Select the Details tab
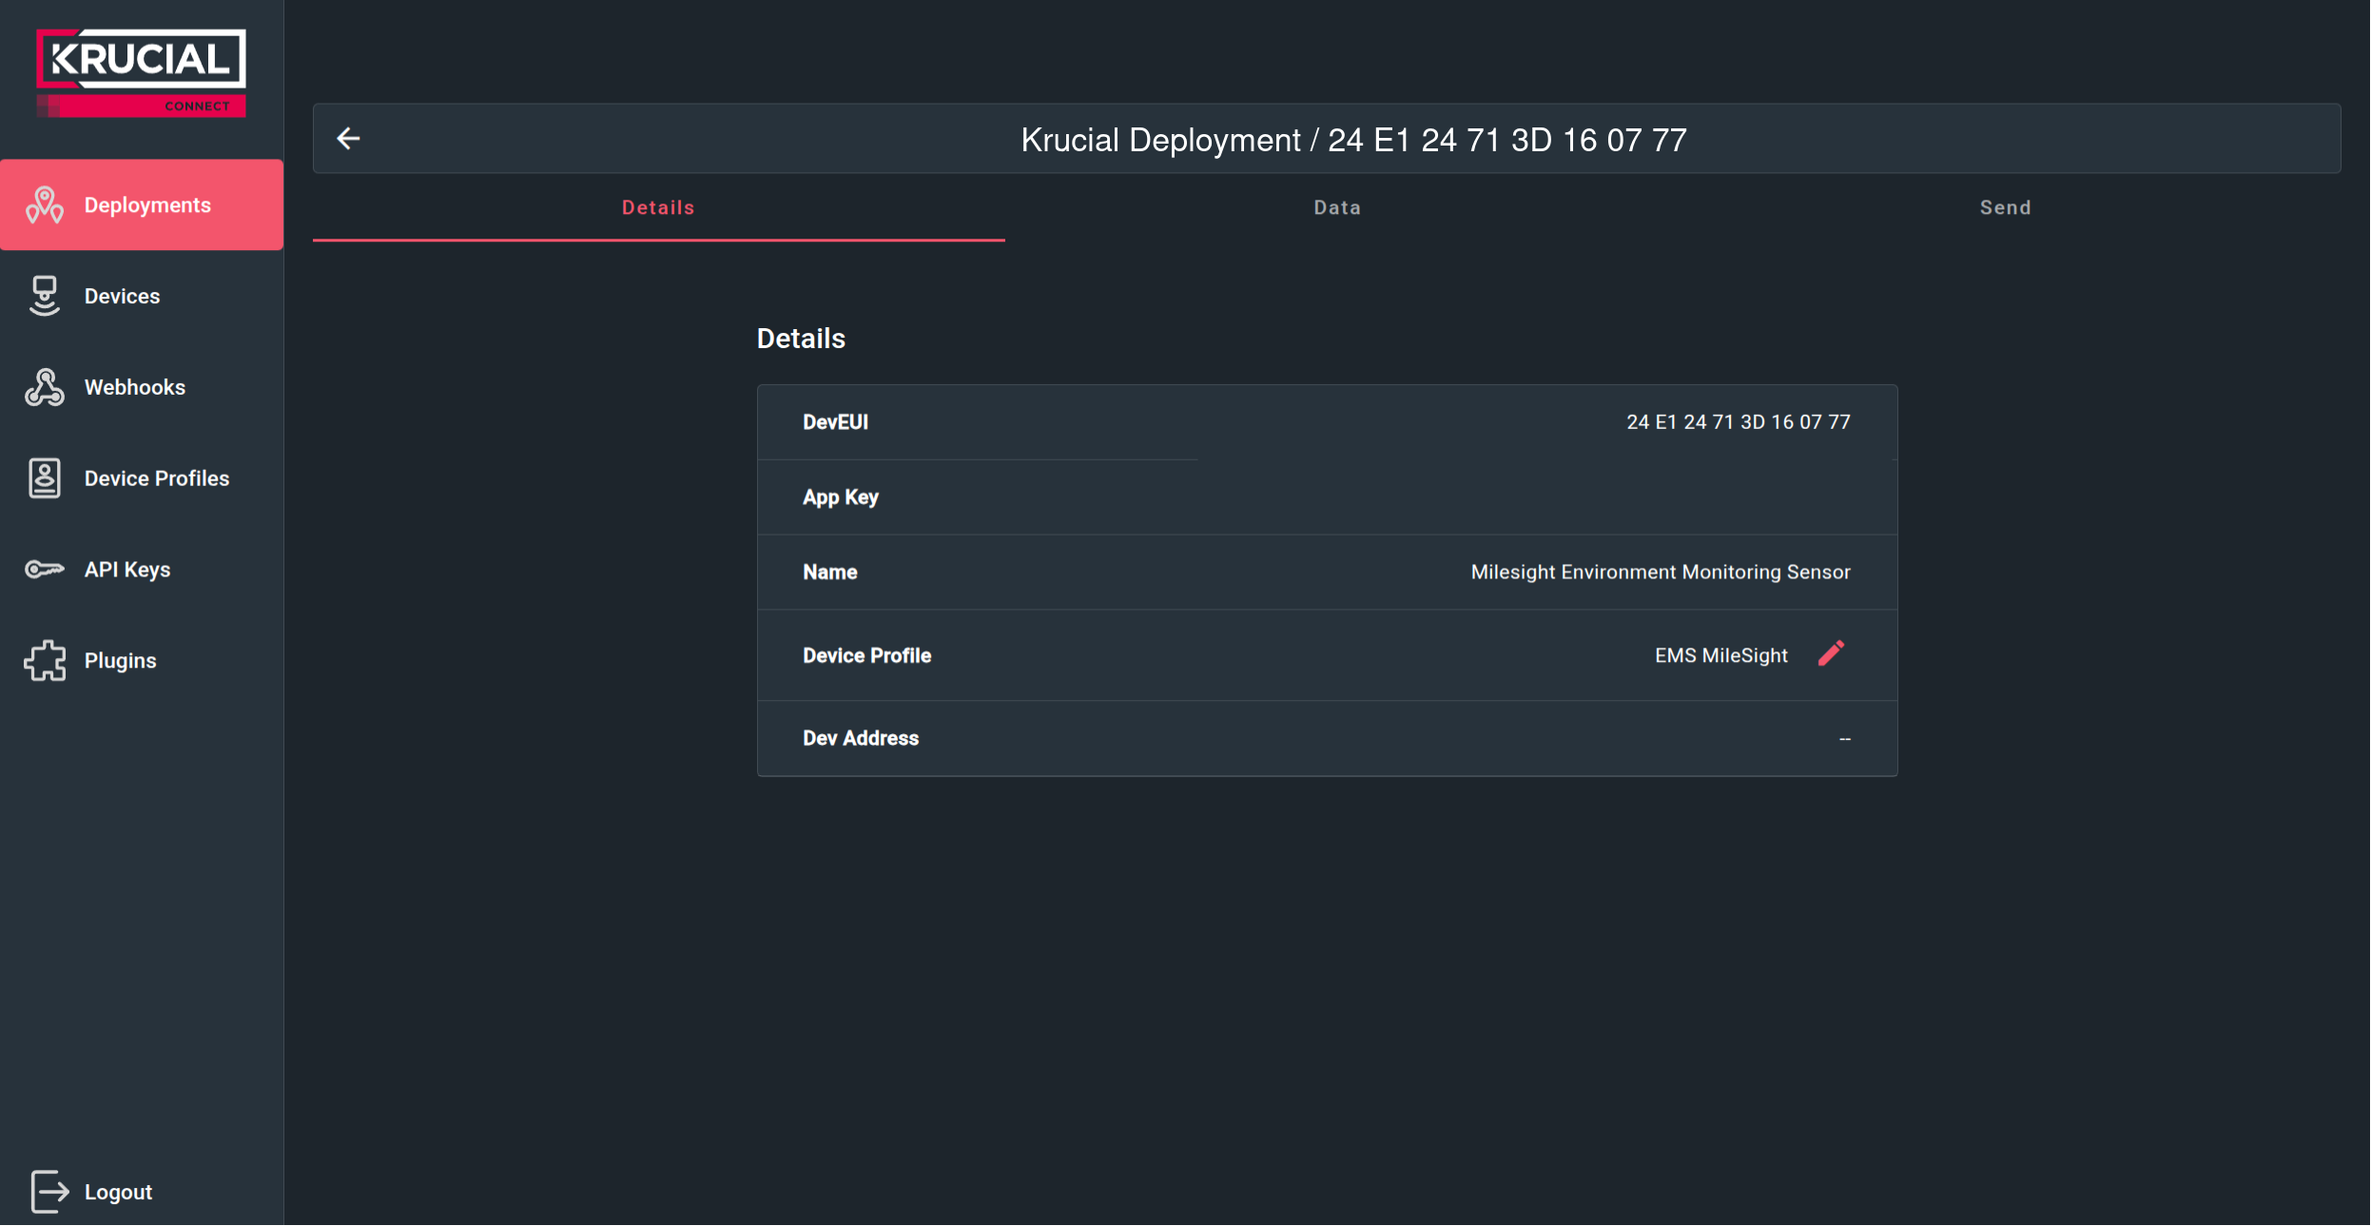The image size is (2371, 1226). tap(658, 207)
